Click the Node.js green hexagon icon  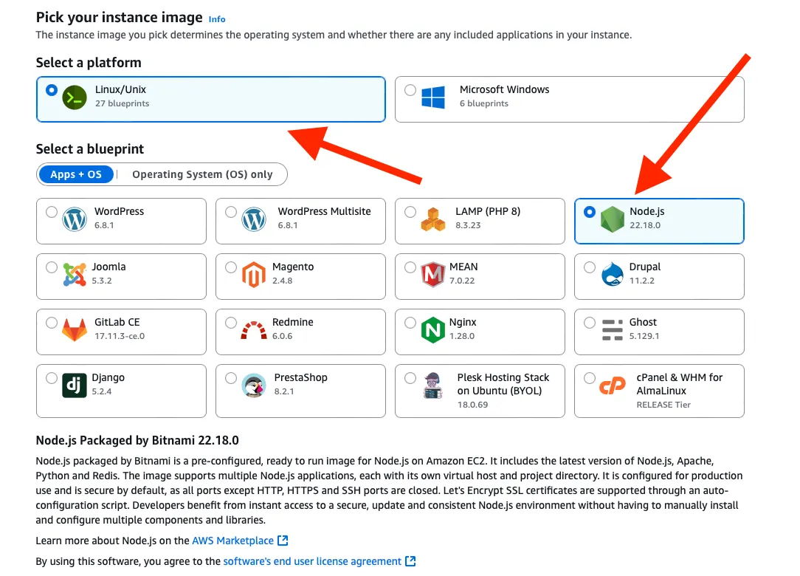[x=613, y=219]
